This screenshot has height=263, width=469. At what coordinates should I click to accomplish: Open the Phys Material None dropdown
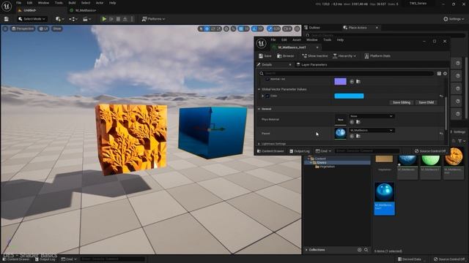[x=372, y=116]
